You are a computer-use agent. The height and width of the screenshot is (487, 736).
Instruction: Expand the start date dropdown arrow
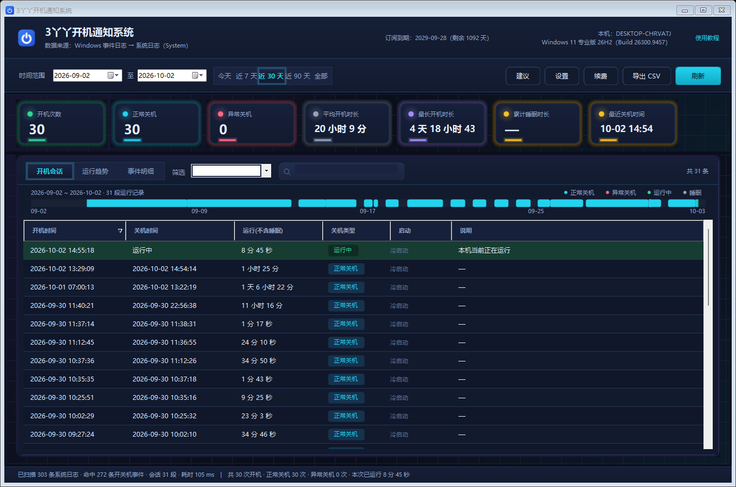click(117, 75)
